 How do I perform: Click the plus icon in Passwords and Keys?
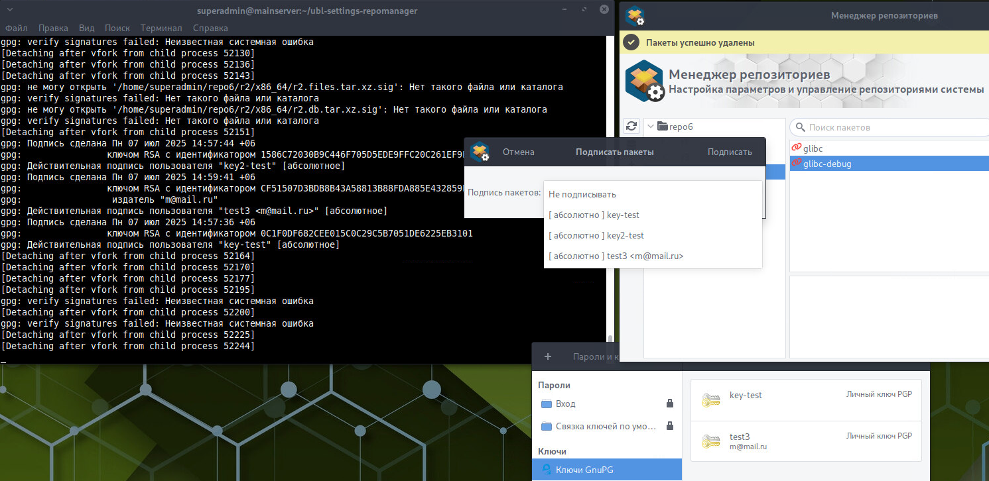tap(548, 356)
